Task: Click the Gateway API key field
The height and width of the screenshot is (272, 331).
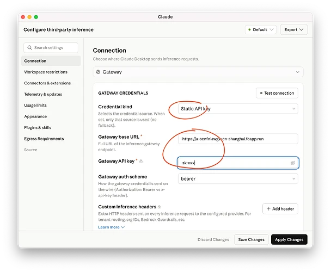Action: coord(238,163)
